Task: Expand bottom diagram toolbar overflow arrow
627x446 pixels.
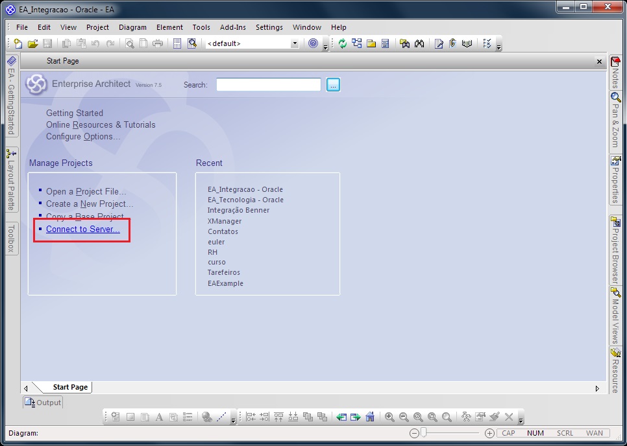Action: point(521,419)
